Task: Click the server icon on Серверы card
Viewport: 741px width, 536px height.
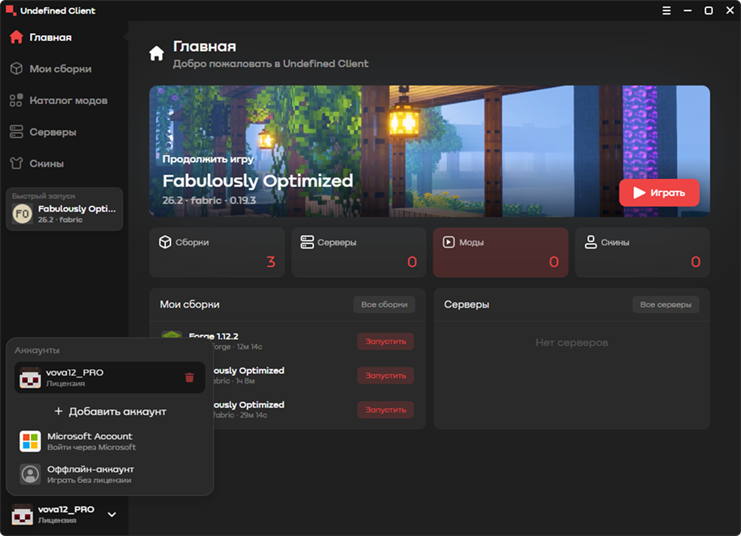Action: click(307, 242)
